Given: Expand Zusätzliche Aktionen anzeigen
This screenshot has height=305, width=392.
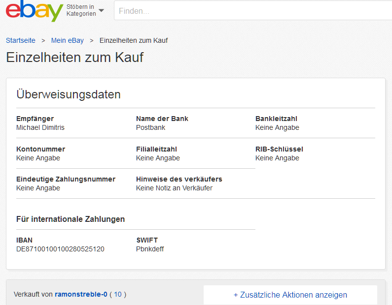Looking at the screenshot, I should (x=290, y=295).
